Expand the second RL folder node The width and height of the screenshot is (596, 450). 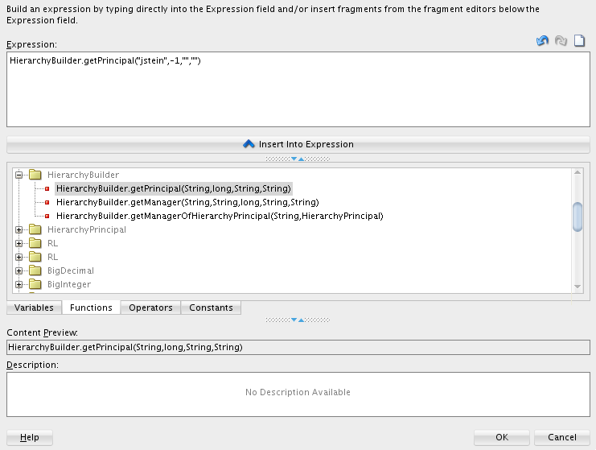(19, 257)
